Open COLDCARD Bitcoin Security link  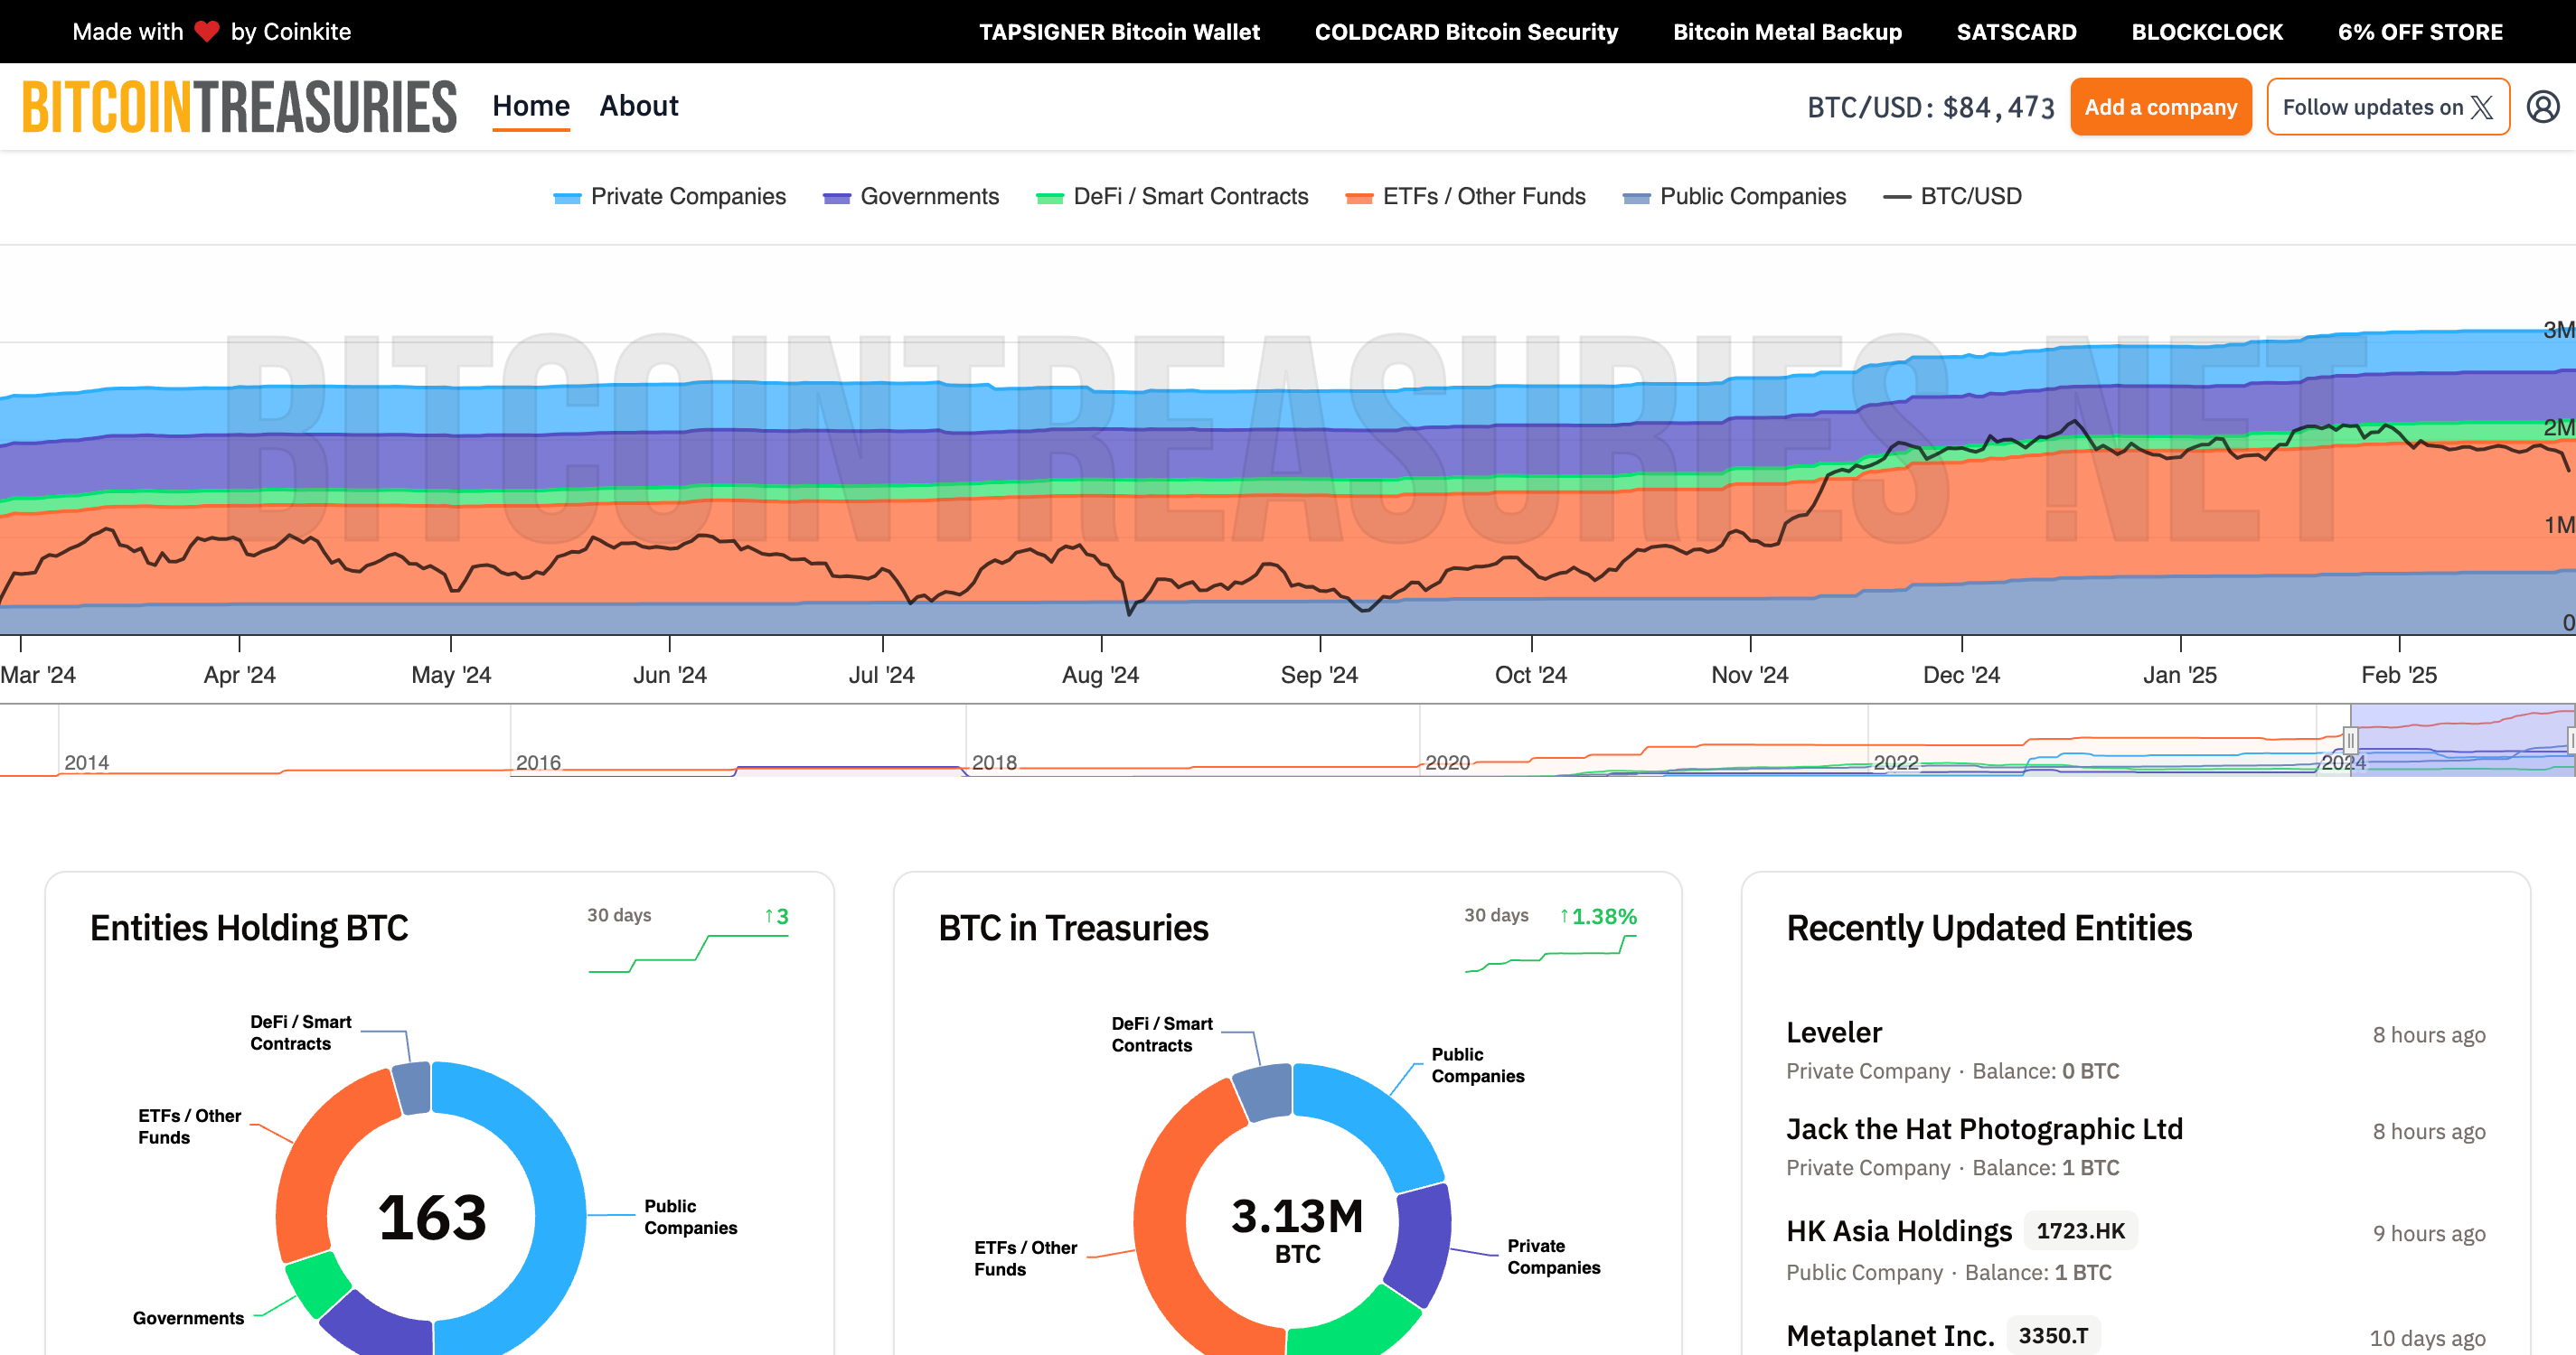1466,32
